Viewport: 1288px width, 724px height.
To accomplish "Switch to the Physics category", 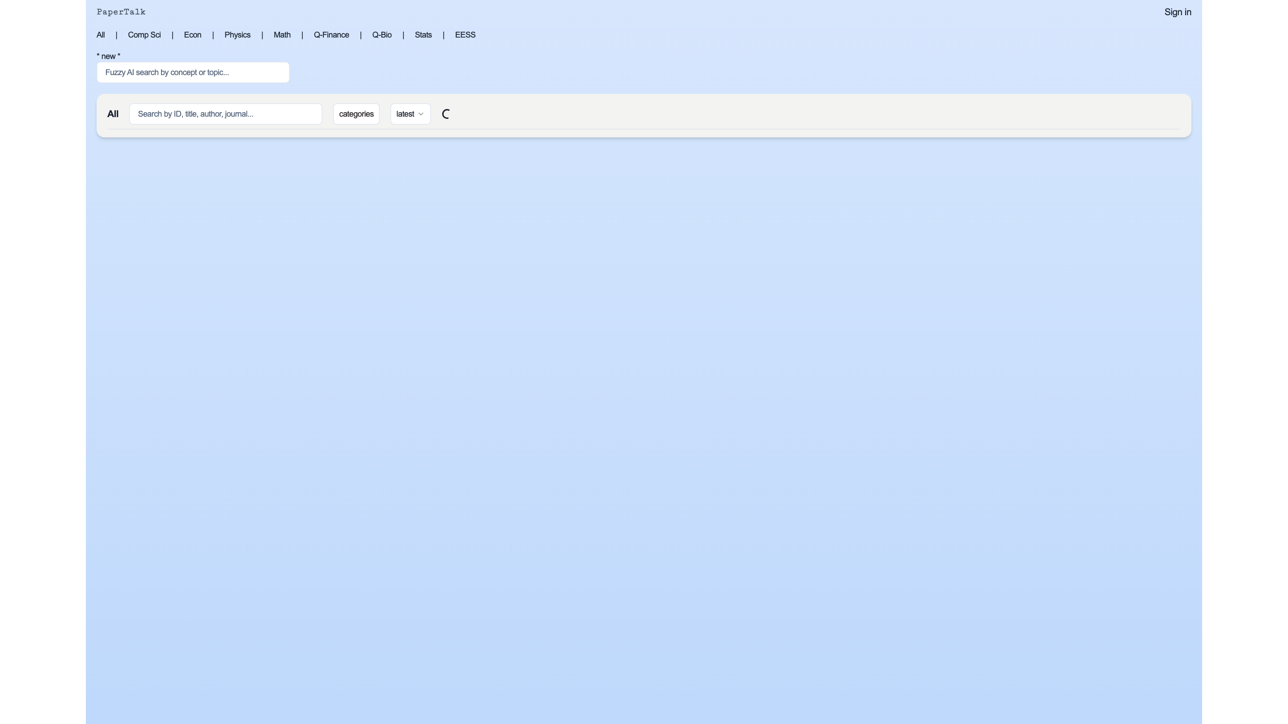I will click(237, 35).
